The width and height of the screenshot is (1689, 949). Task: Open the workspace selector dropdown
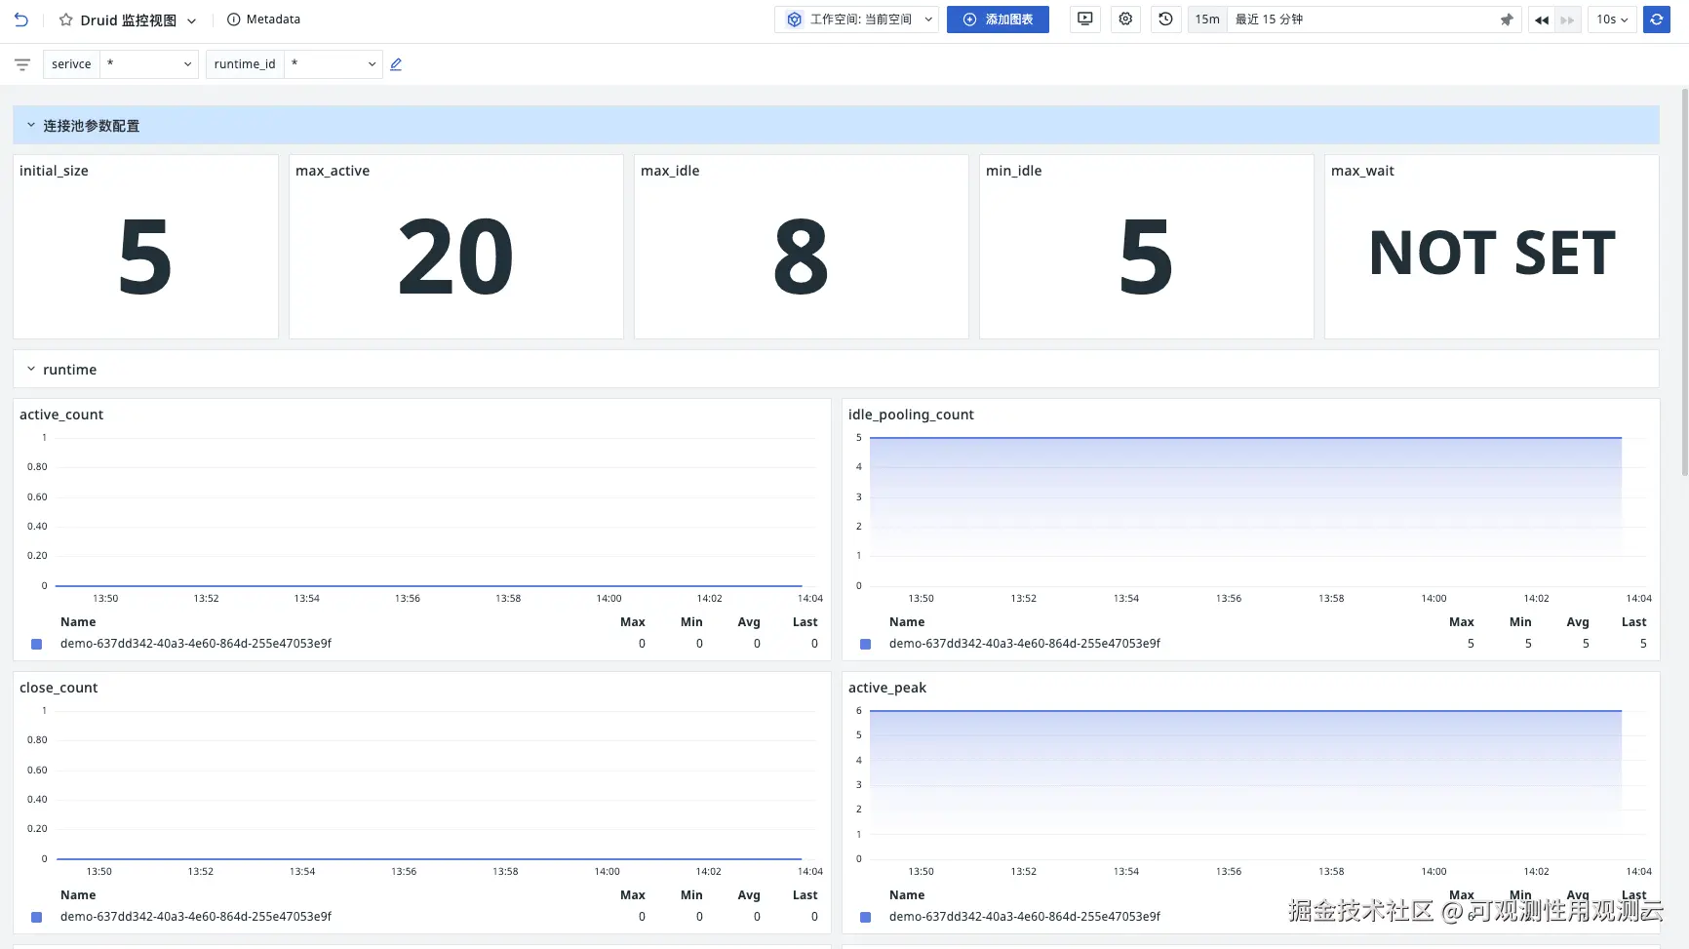[857, 20]
